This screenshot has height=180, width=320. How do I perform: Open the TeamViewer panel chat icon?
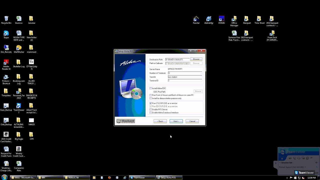(303, 158)
